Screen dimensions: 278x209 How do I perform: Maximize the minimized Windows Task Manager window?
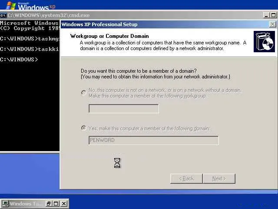56,204
